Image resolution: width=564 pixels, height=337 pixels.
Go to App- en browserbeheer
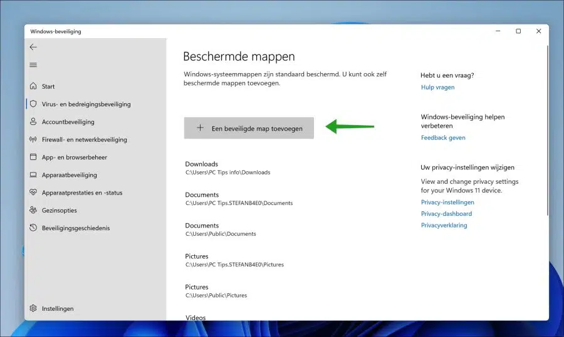pyautogui.click(x=75, y=157)
